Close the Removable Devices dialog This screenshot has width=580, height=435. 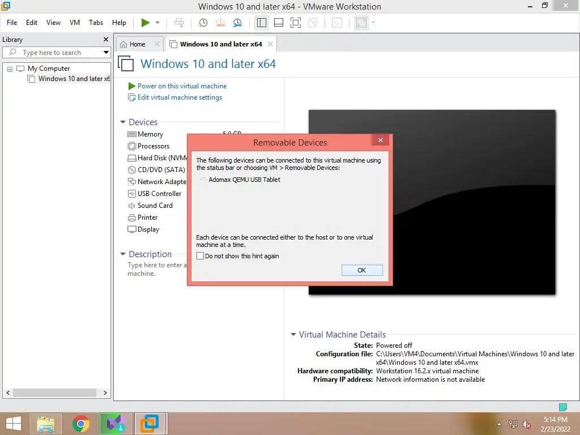point(380,140)
